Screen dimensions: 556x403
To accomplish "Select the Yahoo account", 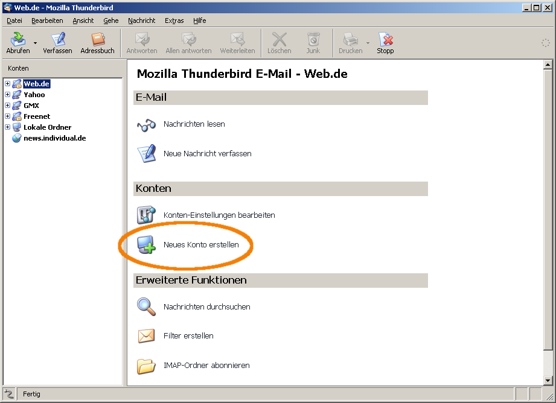I will tap(34, 95).
